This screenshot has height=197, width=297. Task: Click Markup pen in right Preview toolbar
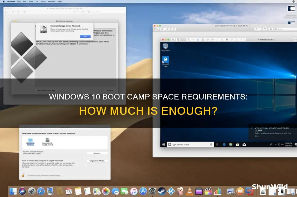256,29
